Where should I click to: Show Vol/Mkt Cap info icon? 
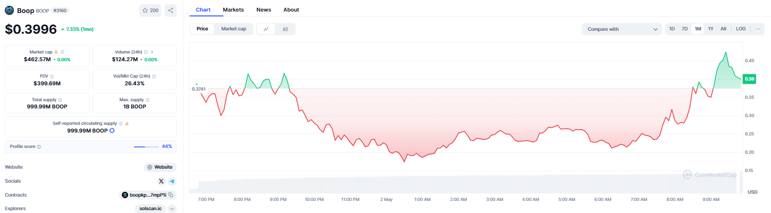(154, 76)
